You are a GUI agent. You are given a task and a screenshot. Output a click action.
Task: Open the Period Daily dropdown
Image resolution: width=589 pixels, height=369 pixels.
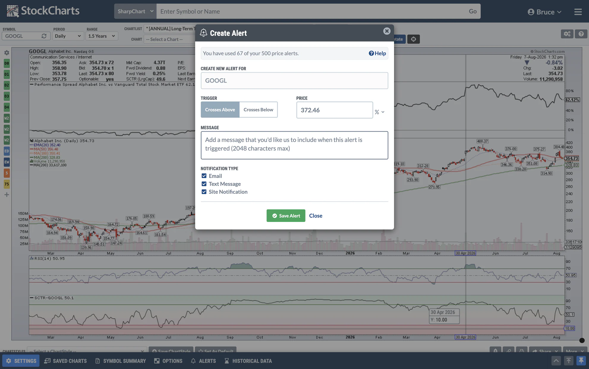coord(68,36)
